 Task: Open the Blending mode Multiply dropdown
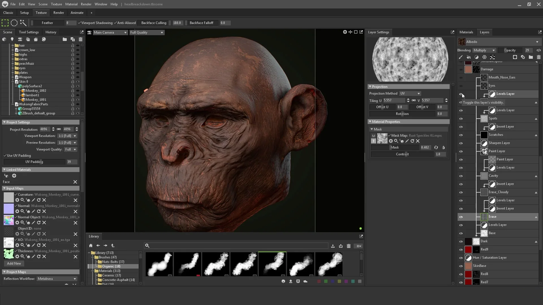[x=484, y=50]
